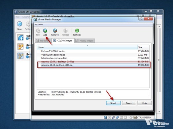Click the 675,00 MB size cell
The width and height of the screenshot is (173, 129).
(143, 51)
